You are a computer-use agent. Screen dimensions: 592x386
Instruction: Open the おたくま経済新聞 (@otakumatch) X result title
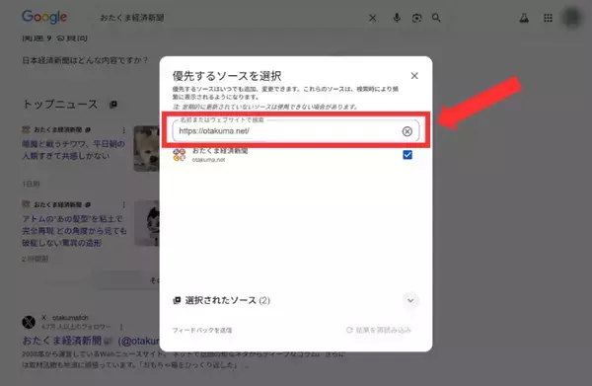point(91,341)
